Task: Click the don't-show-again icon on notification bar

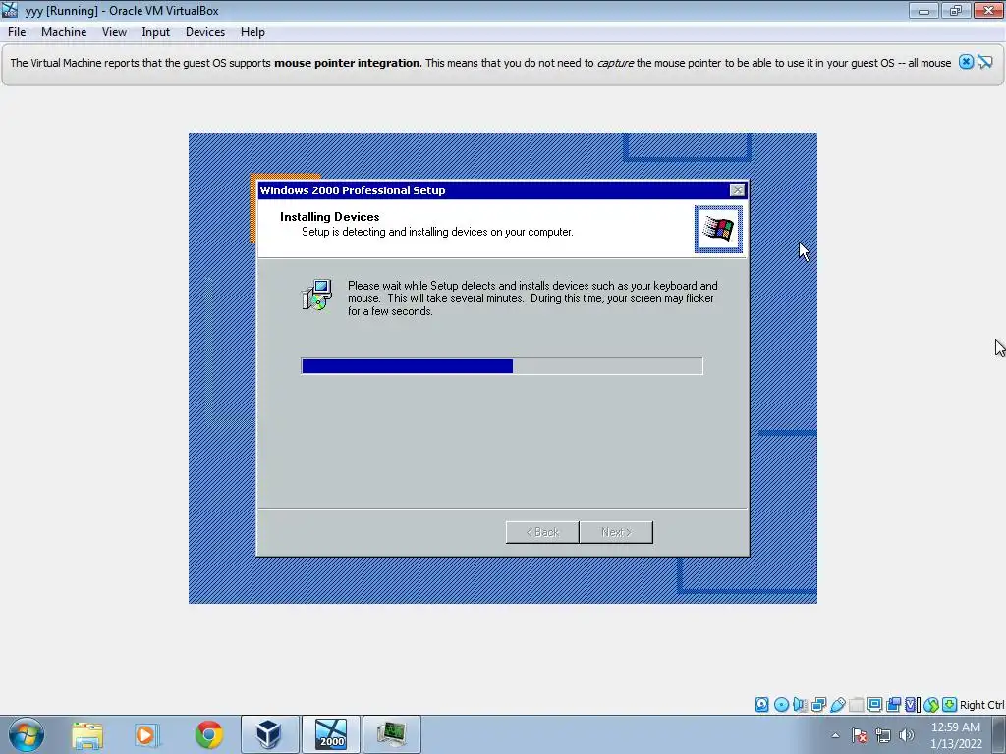Action: pyautogui.click(x=984, y=62)
